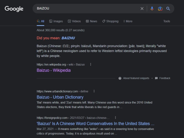Click the featured snippet paragraph about Baizuo
The width and height of the screenshot is (184, 138).
click(x=102, y=51)
